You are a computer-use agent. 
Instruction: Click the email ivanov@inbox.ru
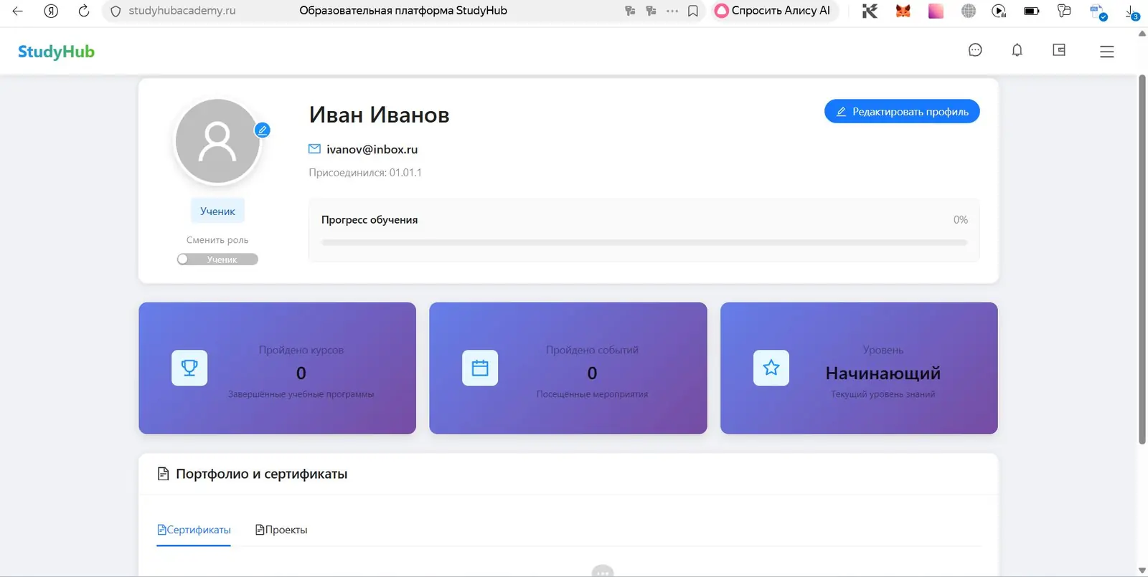click(x=372, y=149)
